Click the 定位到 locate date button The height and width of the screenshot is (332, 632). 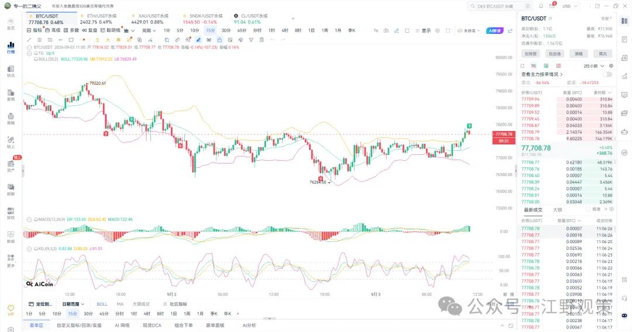41,304
